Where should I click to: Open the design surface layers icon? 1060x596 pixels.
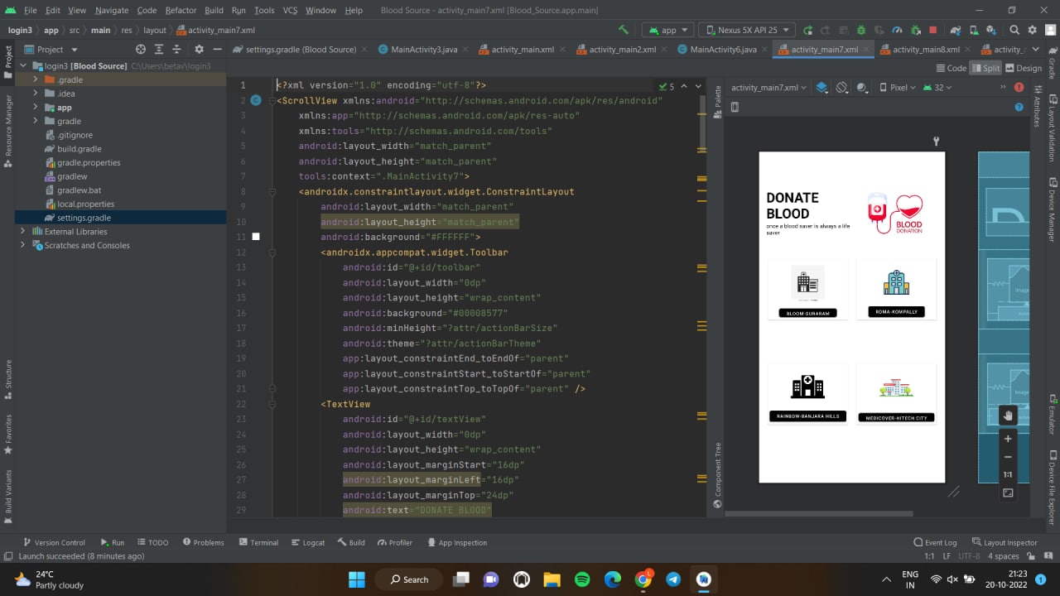821,88
